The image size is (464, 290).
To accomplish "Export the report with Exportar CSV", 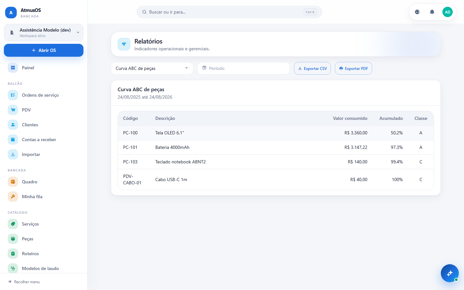I will tap(312, 68).
